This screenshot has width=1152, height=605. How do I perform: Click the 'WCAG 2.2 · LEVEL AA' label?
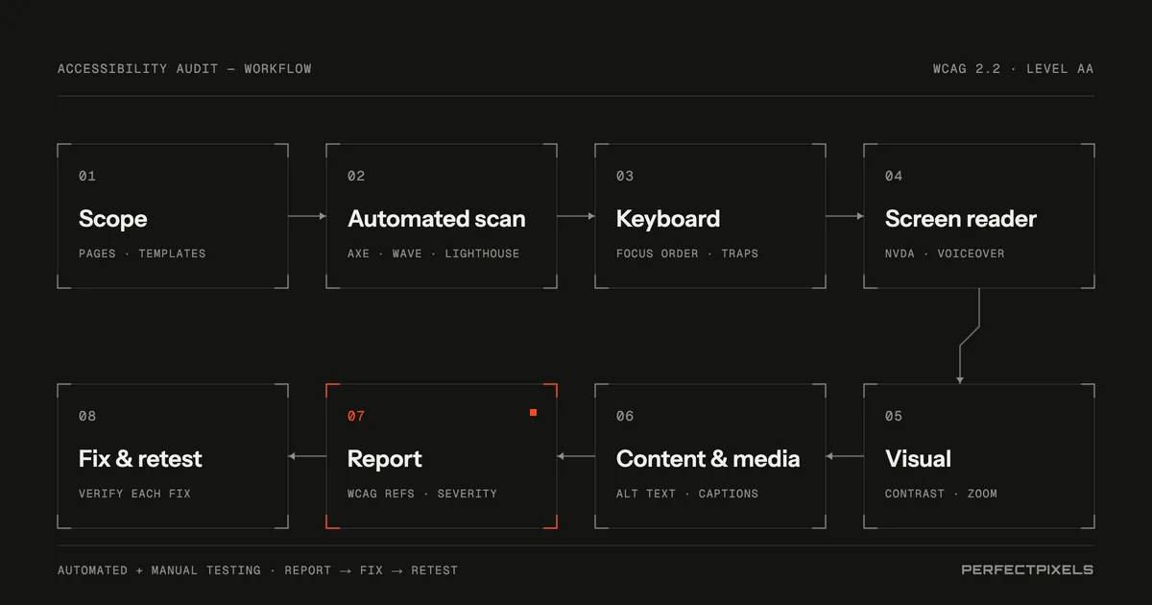[1013, 69]
